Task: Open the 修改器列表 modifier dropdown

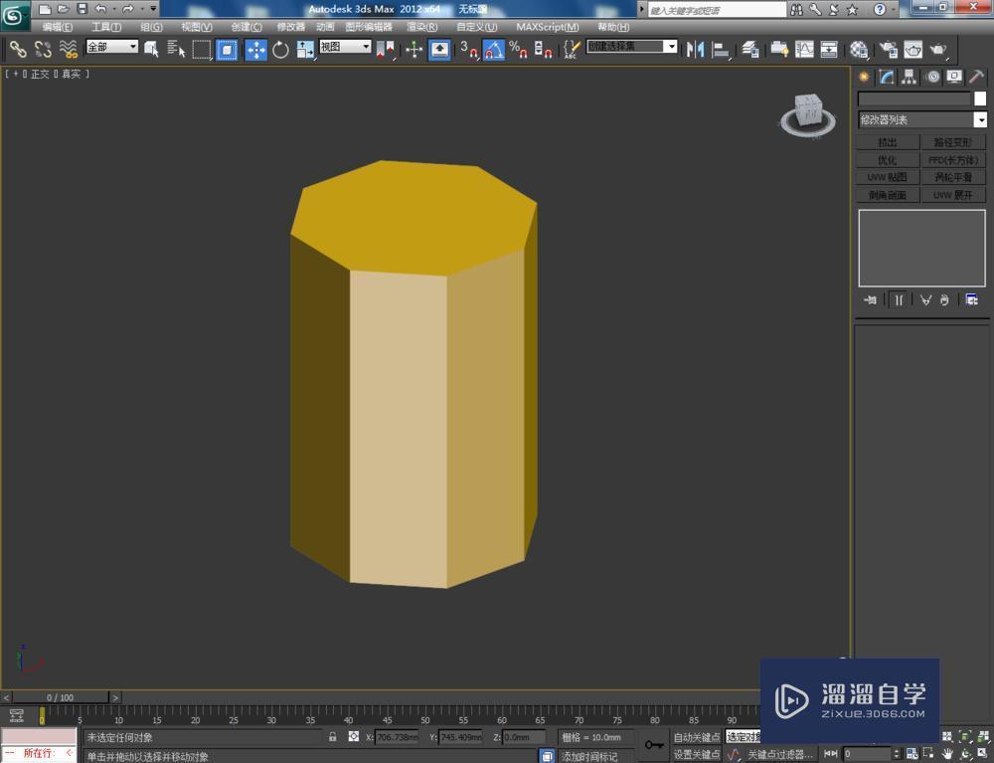Action: (x=980, y=119)
